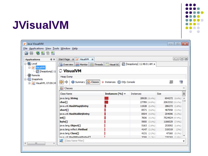The width and height of the screenshot is (208, 156).
Task: Close the Classes section panel
Action: (x=184, y=88)
